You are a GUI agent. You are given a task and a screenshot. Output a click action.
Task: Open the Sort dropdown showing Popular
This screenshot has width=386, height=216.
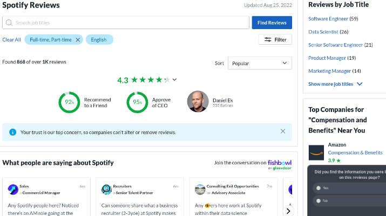click(260, 63)
